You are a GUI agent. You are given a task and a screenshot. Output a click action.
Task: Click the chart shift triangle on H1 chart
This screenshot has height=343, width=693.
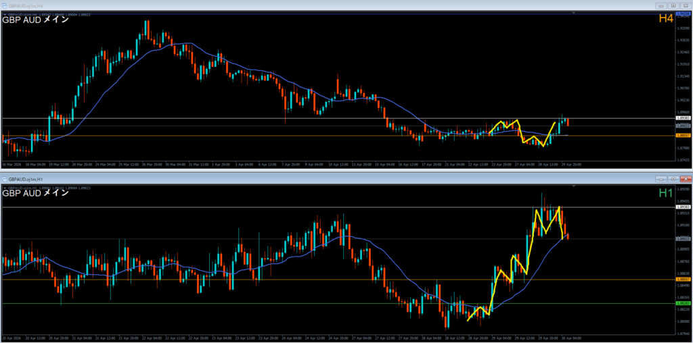pyautogui.click(x=575, y=186)
